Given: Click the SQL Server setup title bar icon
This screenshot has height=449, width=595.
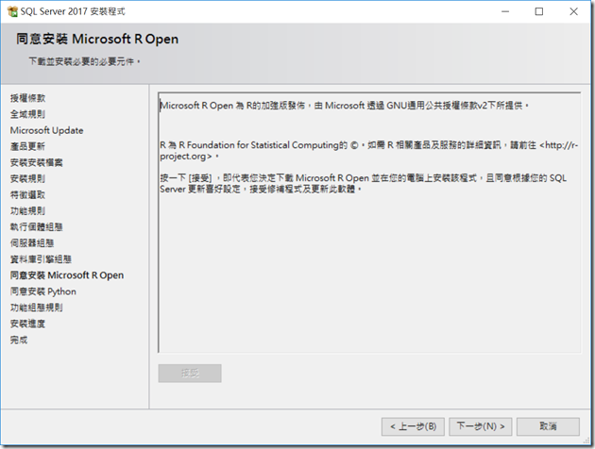Looking at the screenshot, I should click(x=12, y=11).
